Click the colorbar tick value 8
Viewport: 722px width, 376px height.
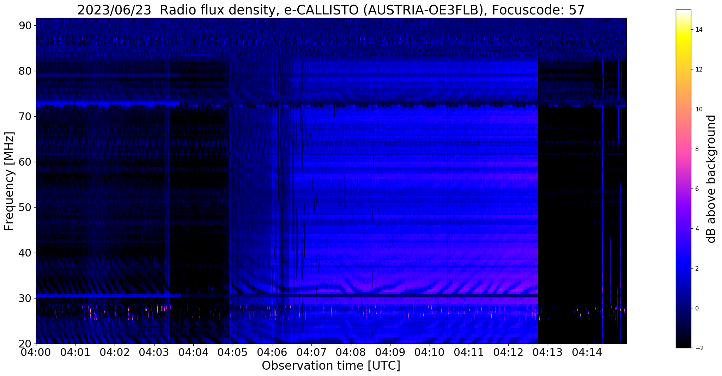click(x=697, y=149)
